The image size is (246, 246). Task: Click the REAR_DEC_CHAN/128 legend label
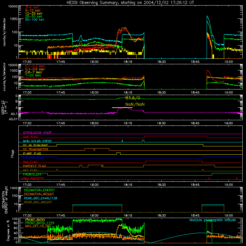coord(41,198)
